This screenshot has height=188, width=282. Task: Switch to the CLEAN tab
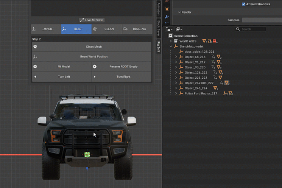(x=107, y=29)
